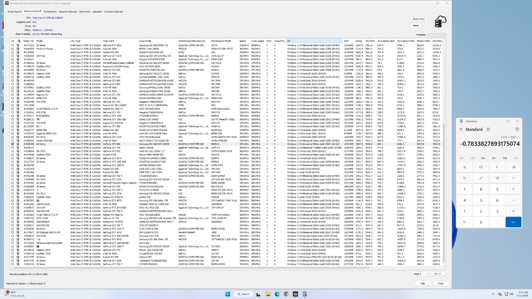Open the My Baselines tab

(x=50, y=12)
